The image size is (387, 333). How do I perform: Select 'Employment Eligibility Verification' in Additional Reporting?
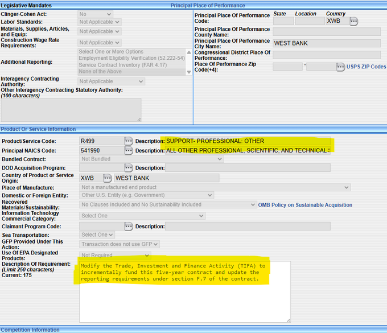(x=131, y=59)
